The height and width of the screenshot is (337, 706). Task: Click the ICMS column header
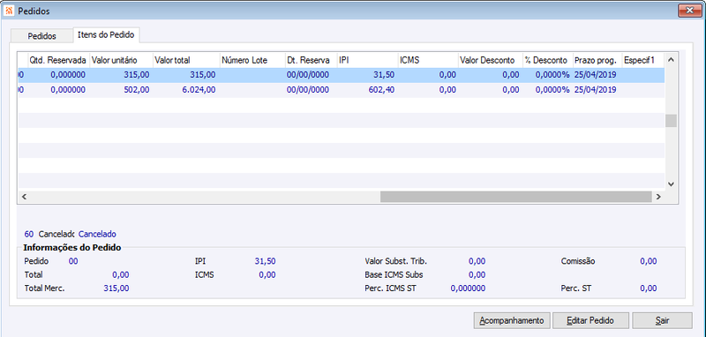point(428,60)
